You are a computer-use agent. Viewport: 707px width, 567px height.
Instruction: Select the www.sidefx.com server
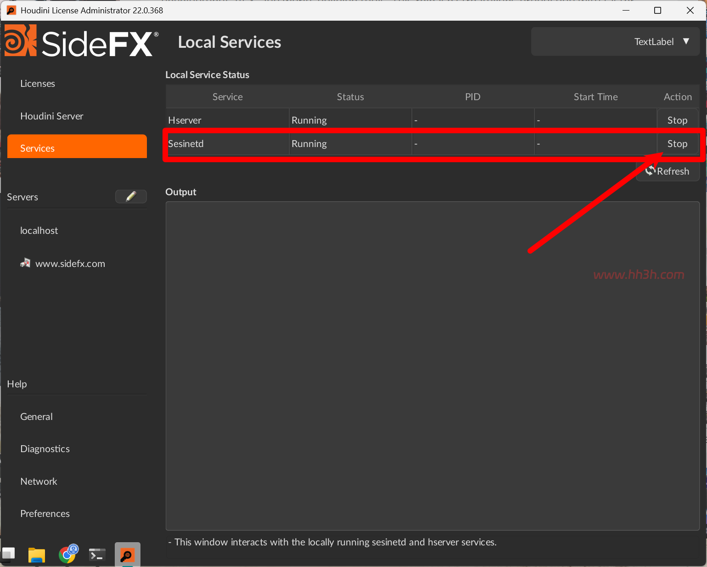[x=70, y=264]
